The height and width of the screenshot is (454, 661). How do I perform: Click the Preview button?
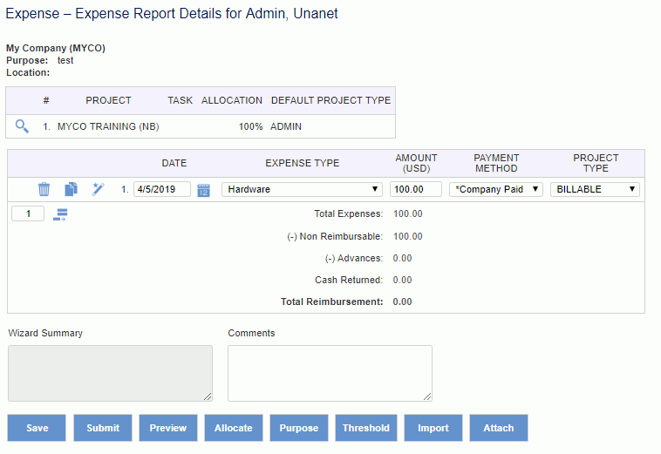pos(168,428)
